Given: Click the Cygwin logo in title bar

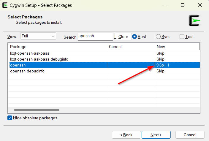Looking at the screenshot, I should [5, 5].
